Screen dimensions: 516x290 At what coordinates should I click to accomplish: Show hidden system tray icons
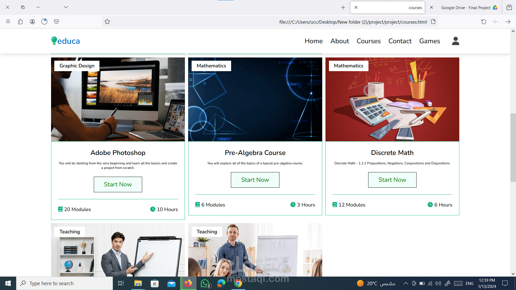coord(406,283)
